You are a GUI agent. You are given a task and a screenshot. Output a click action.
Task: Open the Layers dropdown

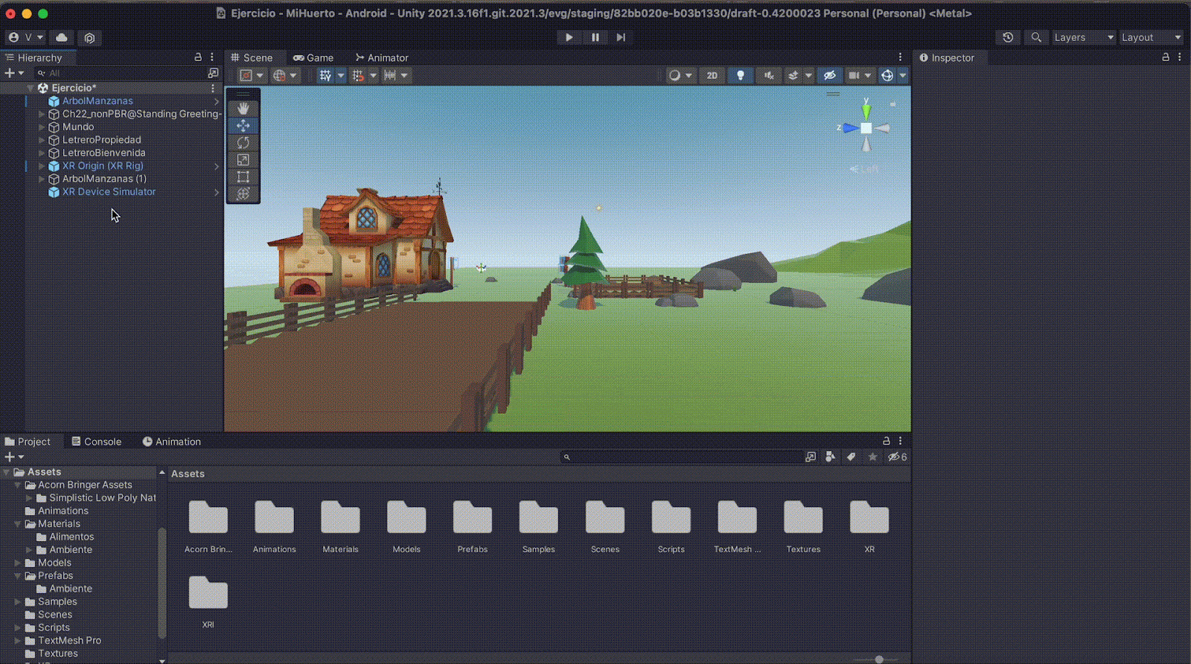pos(1083,37)
